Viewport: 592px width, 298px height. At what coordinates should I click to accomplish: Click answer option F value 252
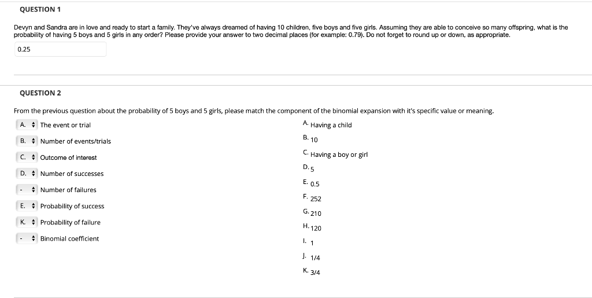coord(316,198)
